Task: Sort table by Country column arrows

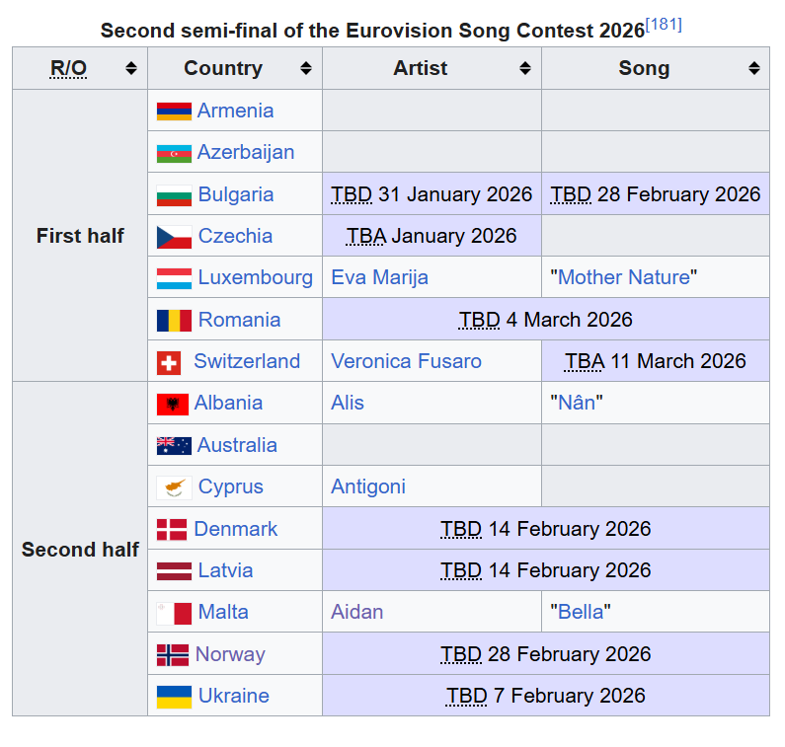Action: (306, 68)
